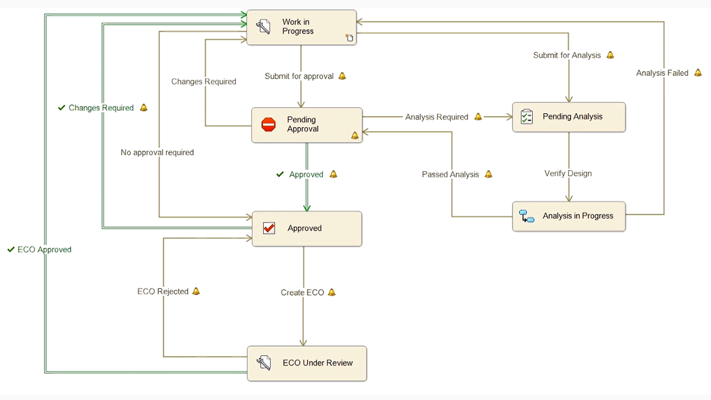Click the bell next to Analysis Required
Screen dimensions: 711x400
[478, 117]
